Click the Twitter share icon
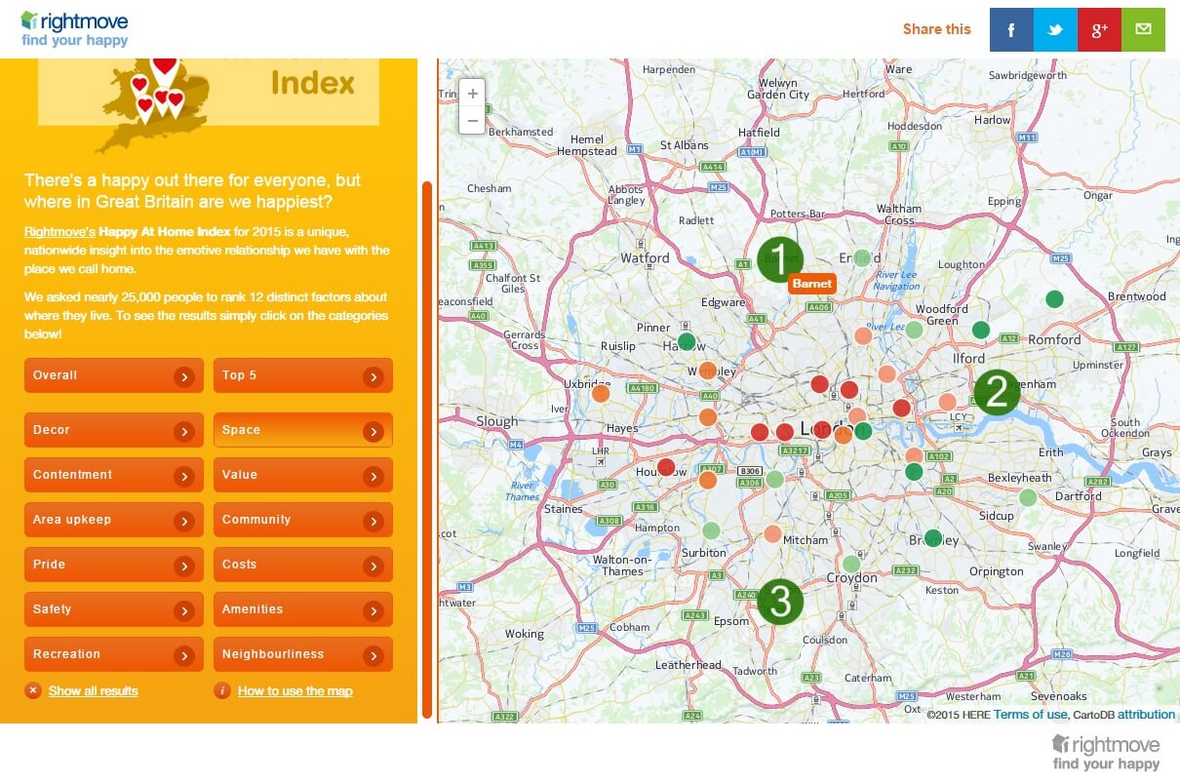Image resolution: width=1180 pixels, height=782 pixels. point(1055,29)
